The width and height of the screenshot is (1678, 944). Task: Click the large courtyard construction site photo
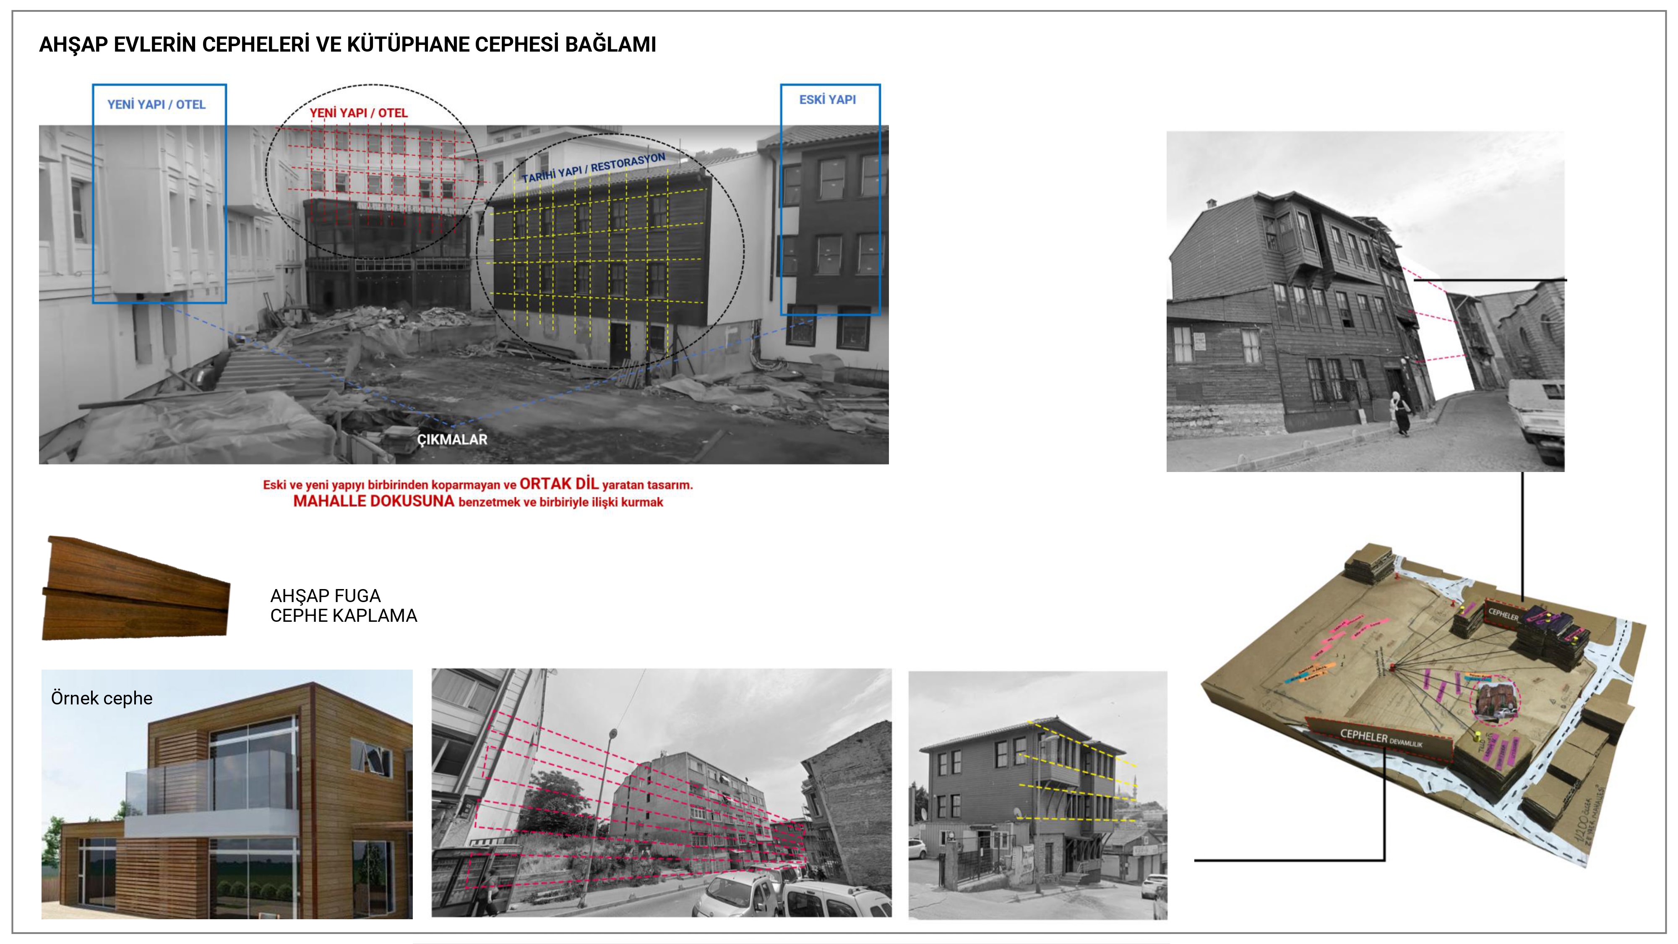pyautogui.click(x=464, y=295)
